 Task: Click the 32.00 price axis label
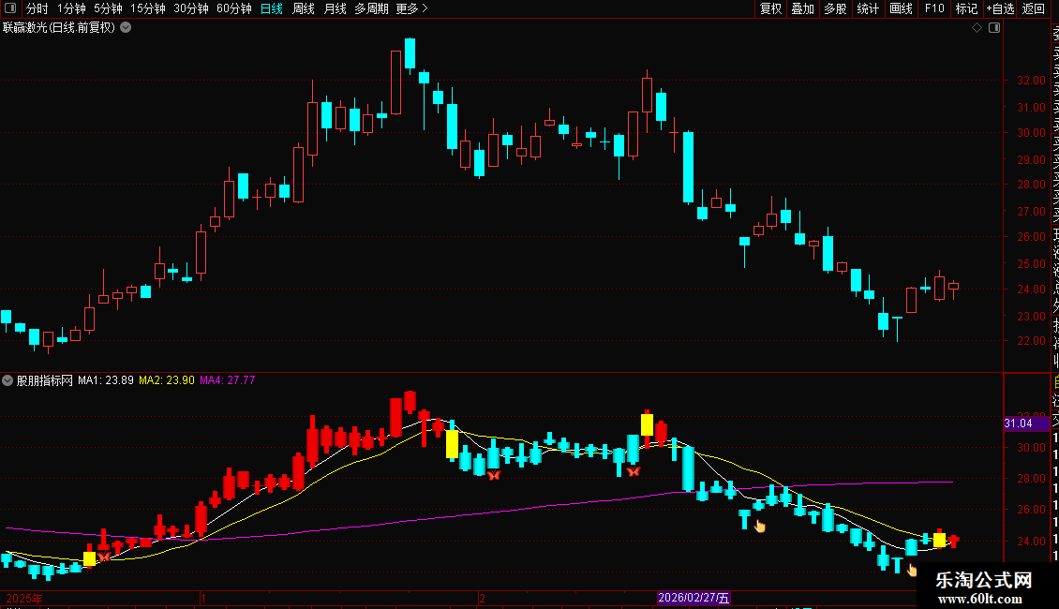(x=1031, y=81)
